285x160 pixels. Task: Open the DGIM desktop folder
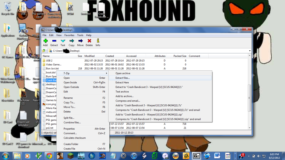(x=70, y=8)
